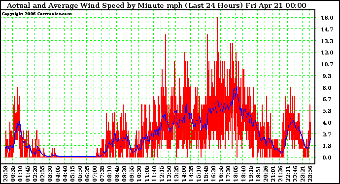The width and height of the screenshot is (340, 184).
Task: Click the copyright Cartronics.com notice
Action: click(x=37, y=14)
